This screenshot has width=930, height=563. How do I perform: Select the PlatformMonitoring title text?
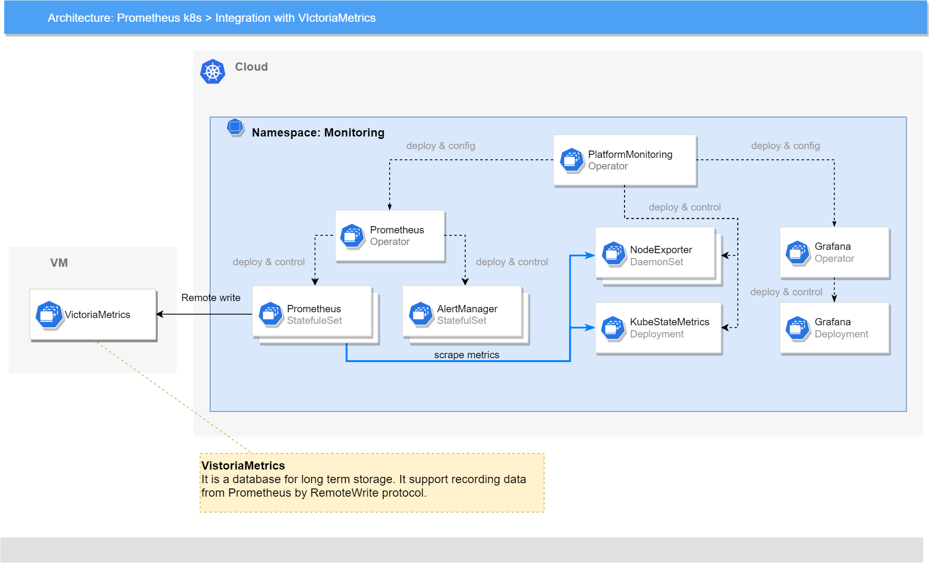[630, 154]
